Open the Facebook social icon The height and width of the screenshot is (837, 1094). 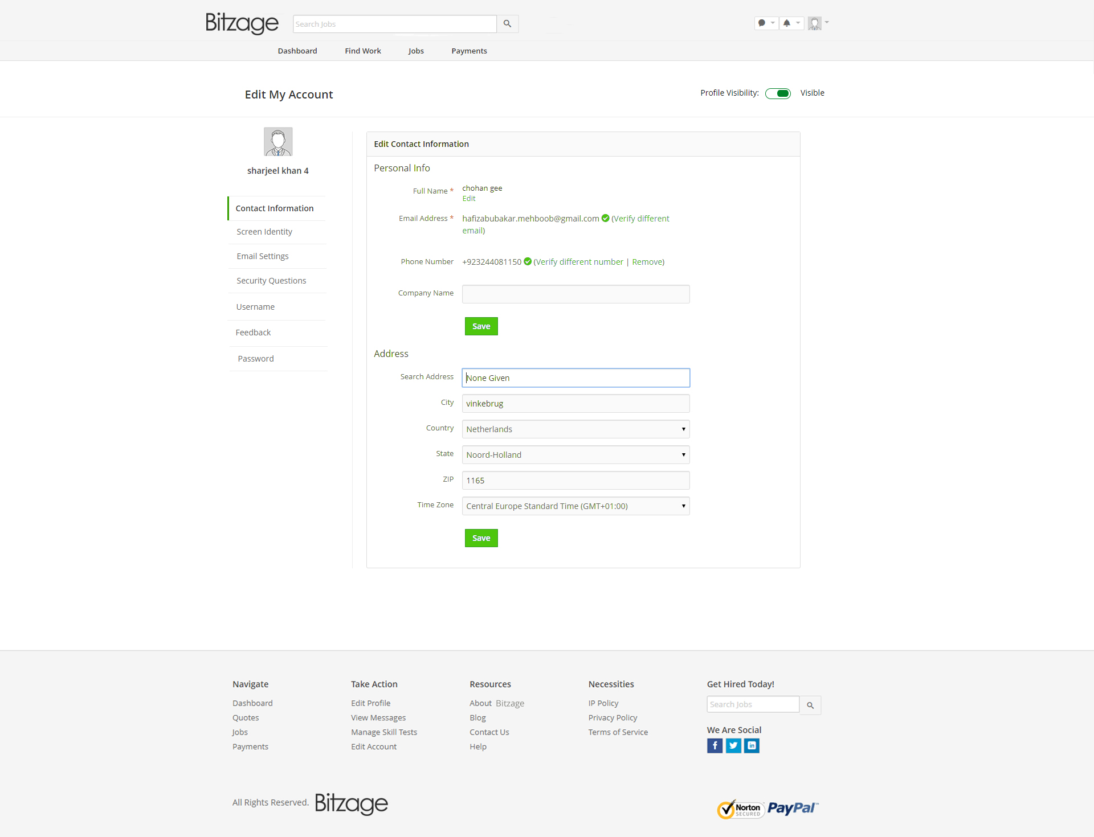click(x=715, y=745)
